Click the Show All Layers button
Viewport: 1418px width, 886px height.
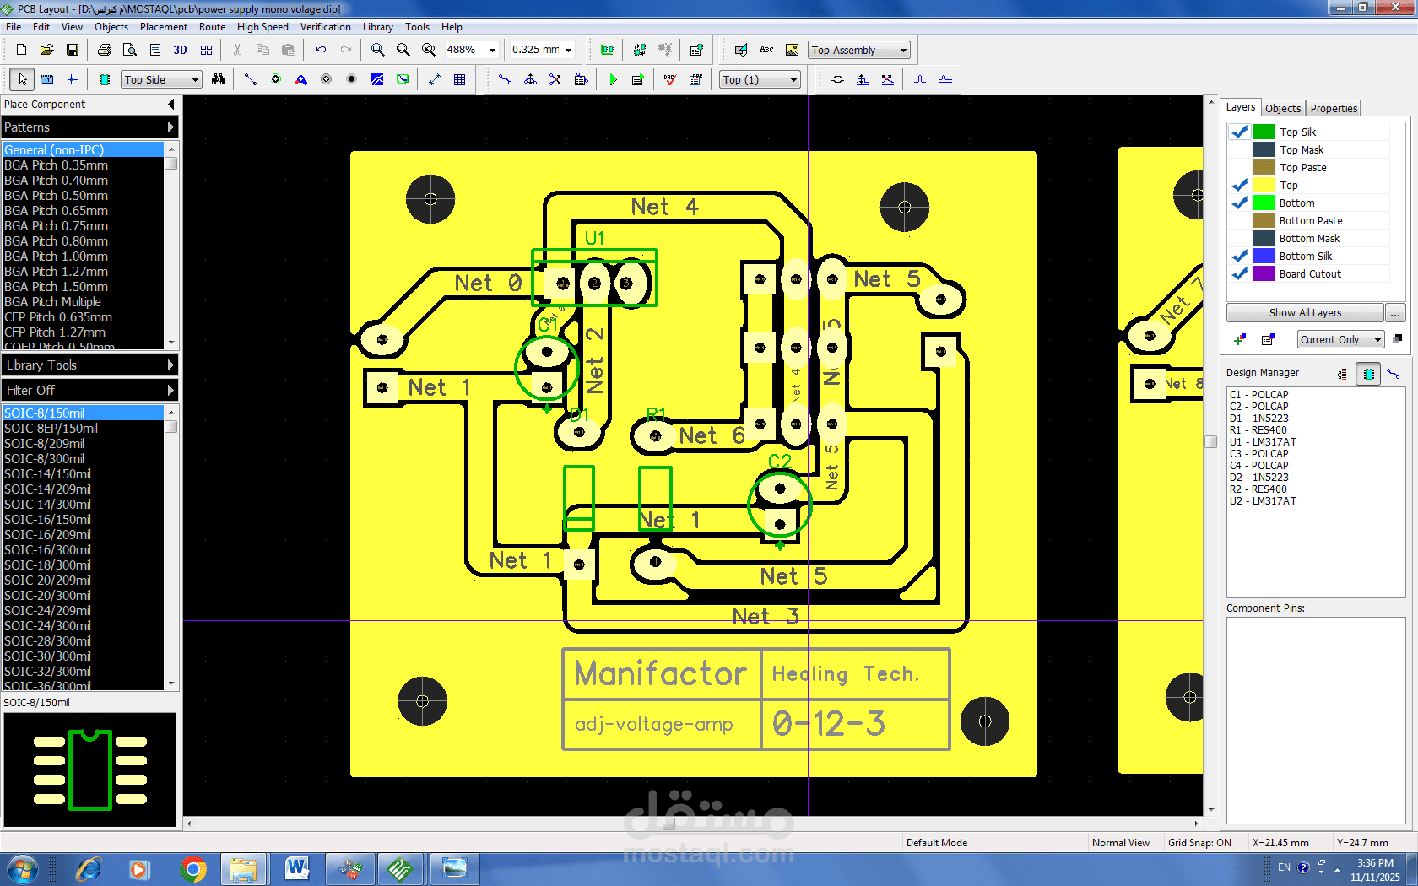pyautogui.click(x=1305, y=313)
